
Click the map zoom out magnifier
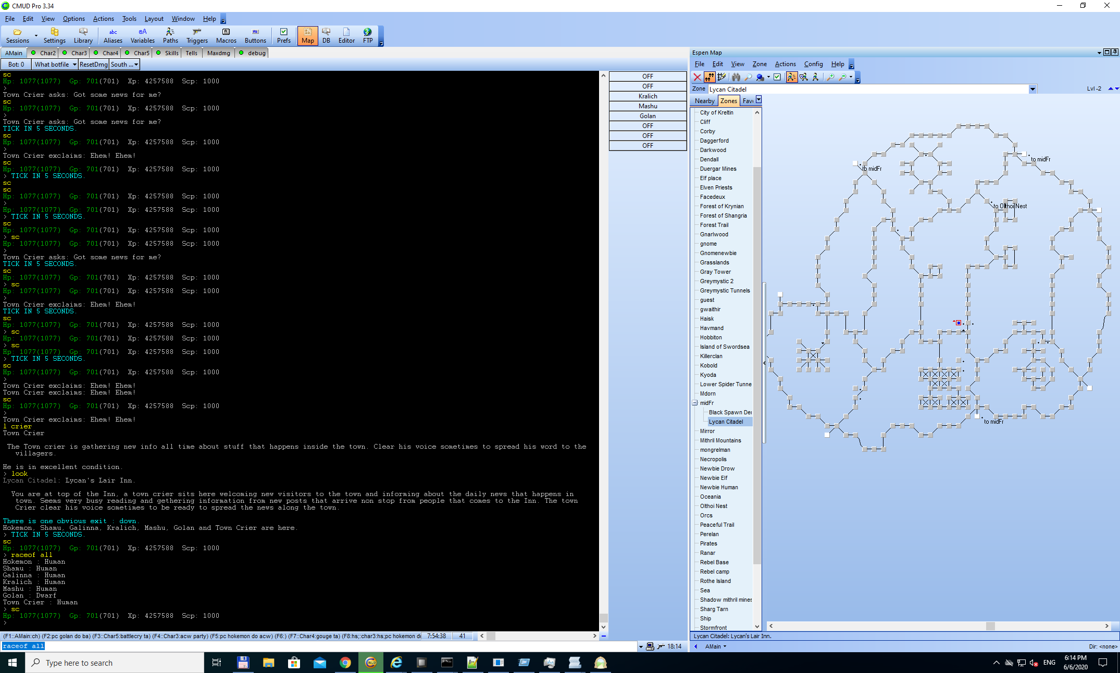(842, 77)
